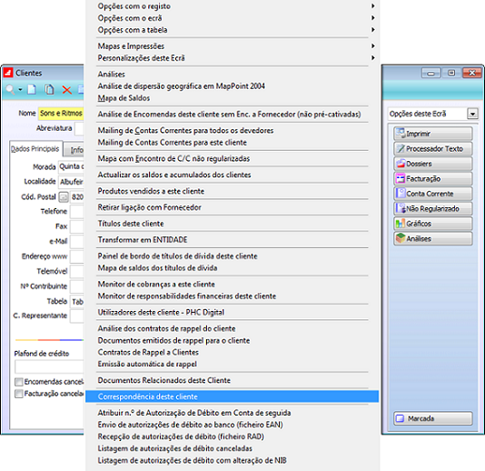Click the Plafond de crédito input field
485x471 pixels.
(49, 367)
